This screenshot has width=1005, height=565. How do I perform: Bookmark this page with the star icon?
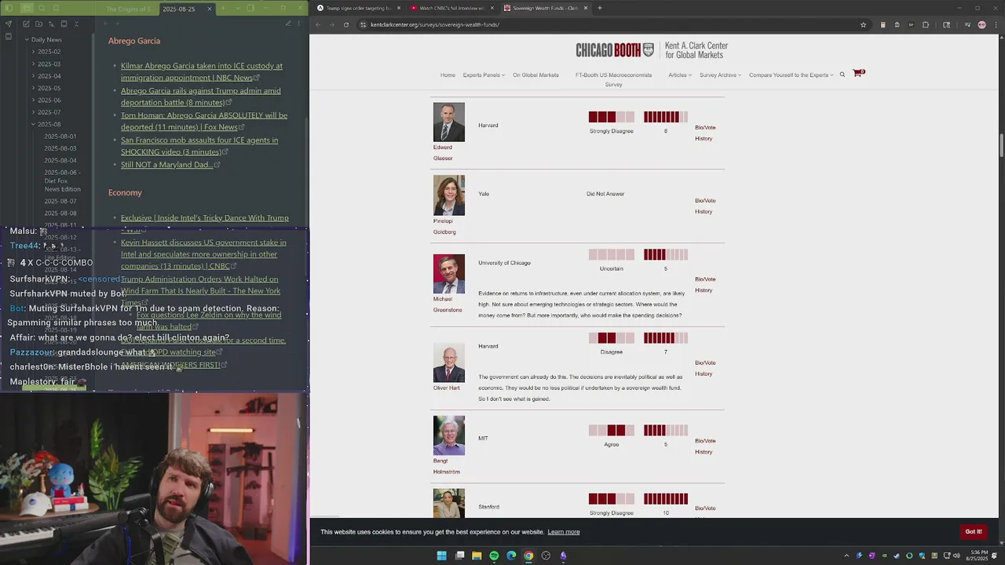tap(863, 24)
